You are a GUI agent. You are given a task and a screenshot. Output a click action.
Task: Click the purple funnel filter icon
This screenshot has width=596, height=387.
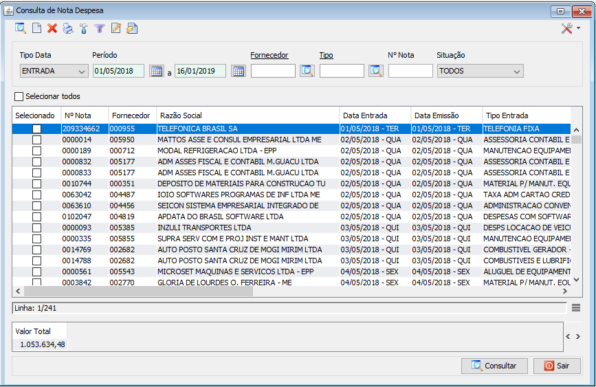100,28
